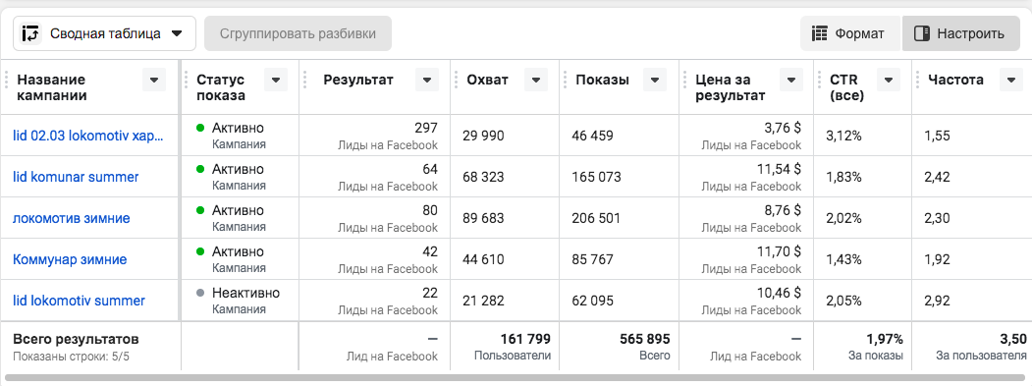Click the Сгруппировать разбивки button

pos(298,33)
